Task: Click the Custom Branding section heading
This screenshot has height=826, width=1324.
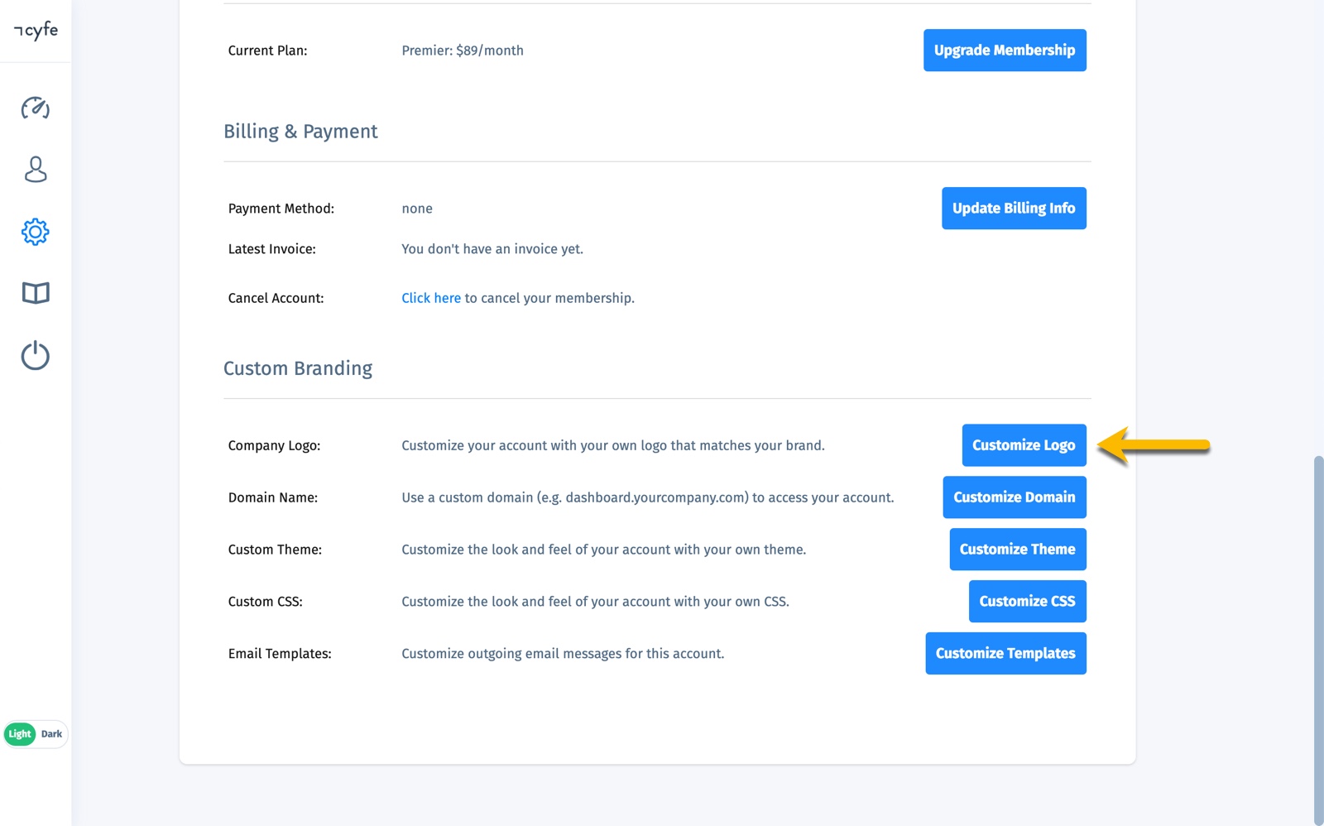Action: (x=298, y=368)
